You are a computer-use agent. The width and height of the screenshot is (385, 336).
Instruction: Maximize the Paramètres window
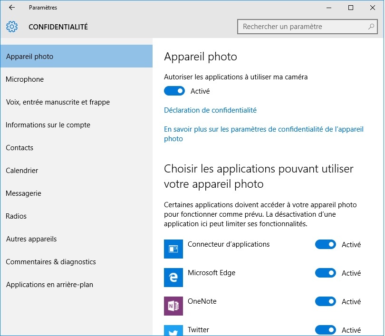(351, 8)
